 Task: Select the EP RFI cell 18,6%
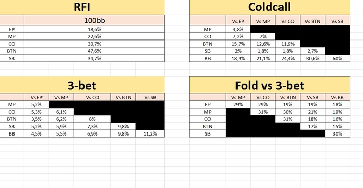(x=94, y=29)
